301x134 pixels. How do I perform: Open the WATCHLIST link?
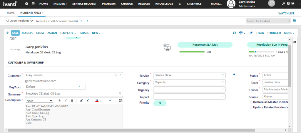tap(286, 13)
